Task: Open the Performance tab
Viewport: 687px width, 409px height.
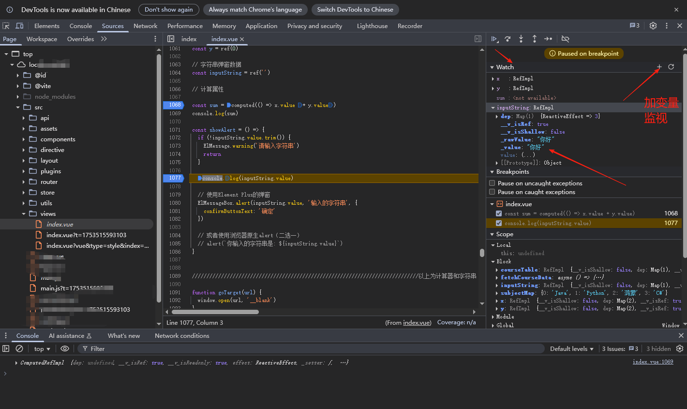Action: pyautogui.click(x=185, y=26)
